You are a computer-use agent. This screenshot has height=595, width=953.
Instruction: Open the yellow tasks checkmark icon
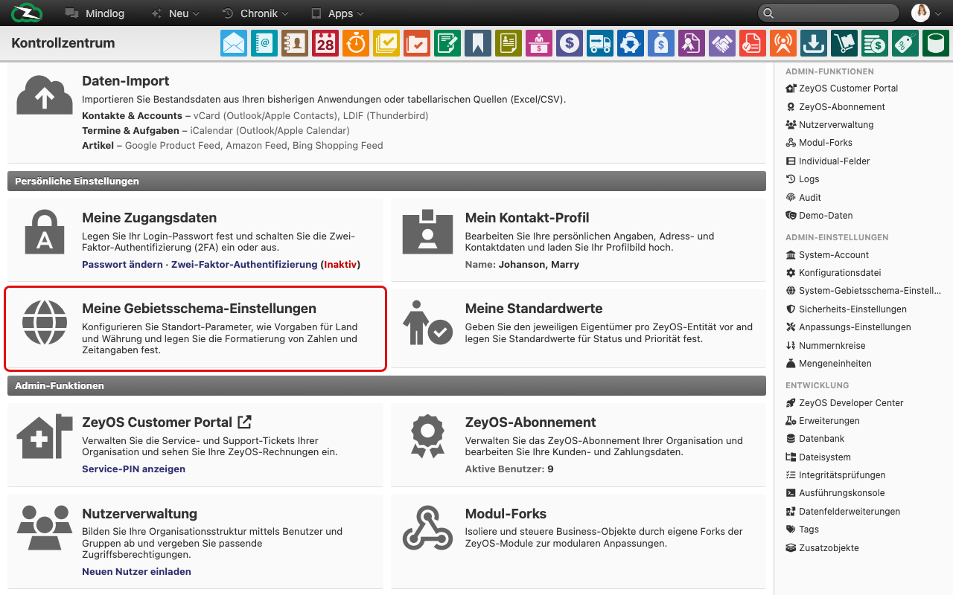pos(386,43)
